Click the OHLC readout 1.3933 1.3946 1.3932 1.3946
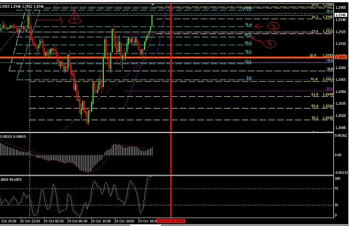Viewport: 349px width, 226px height. coord(22,7)
